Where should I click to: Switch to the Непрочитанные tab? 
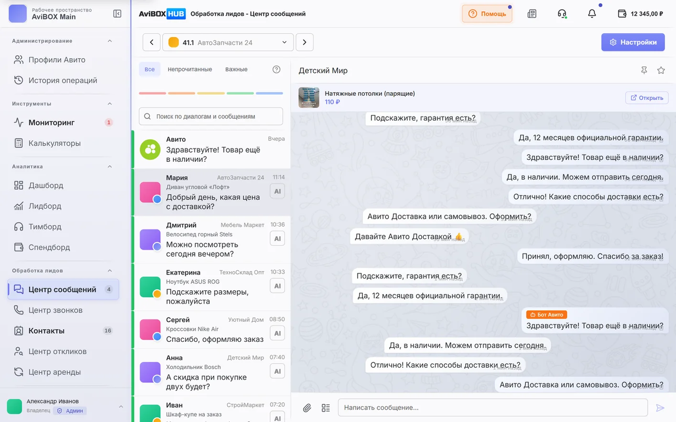[x=190, y=69]
